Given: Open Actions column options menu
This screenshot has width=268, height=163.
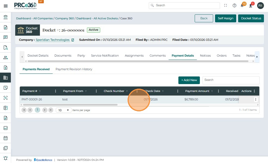Looking at the screenshot, I should pyautogui.click(x=254, y=91).
